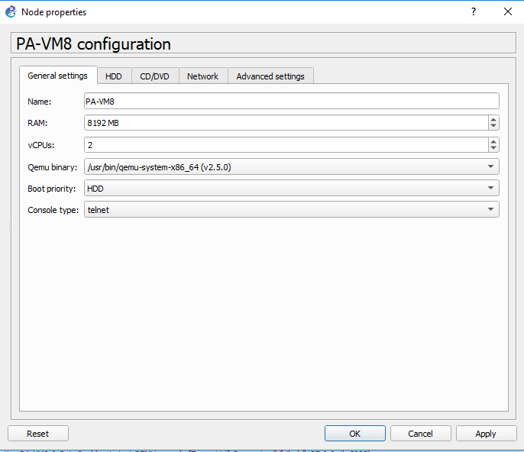Open the CD/DVD tab
The height and width of the screenshot is (452, 524).
tap(155, 76)
